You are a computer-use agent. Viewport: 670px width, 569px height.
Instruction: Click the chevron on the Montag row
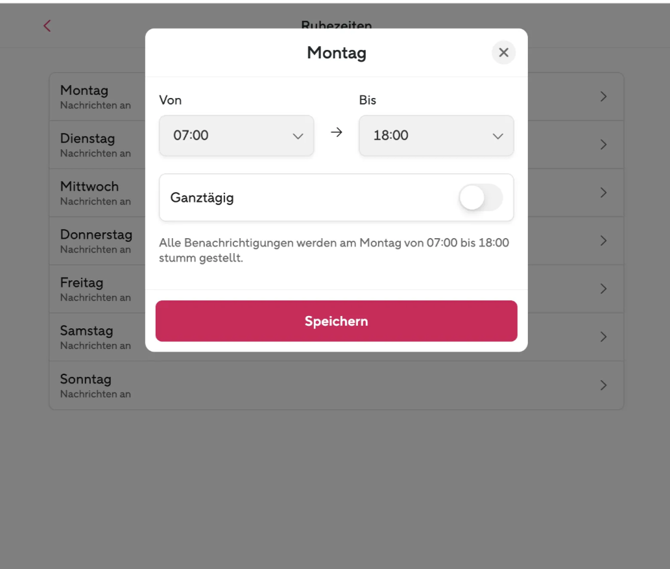click(603, 97)
